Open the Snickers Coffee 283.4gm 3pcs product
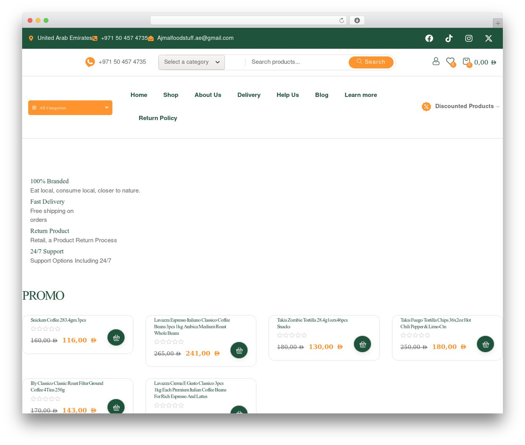The height and width of the screenshot is (445, 525). pyautogui.click(x=58, y=320)
